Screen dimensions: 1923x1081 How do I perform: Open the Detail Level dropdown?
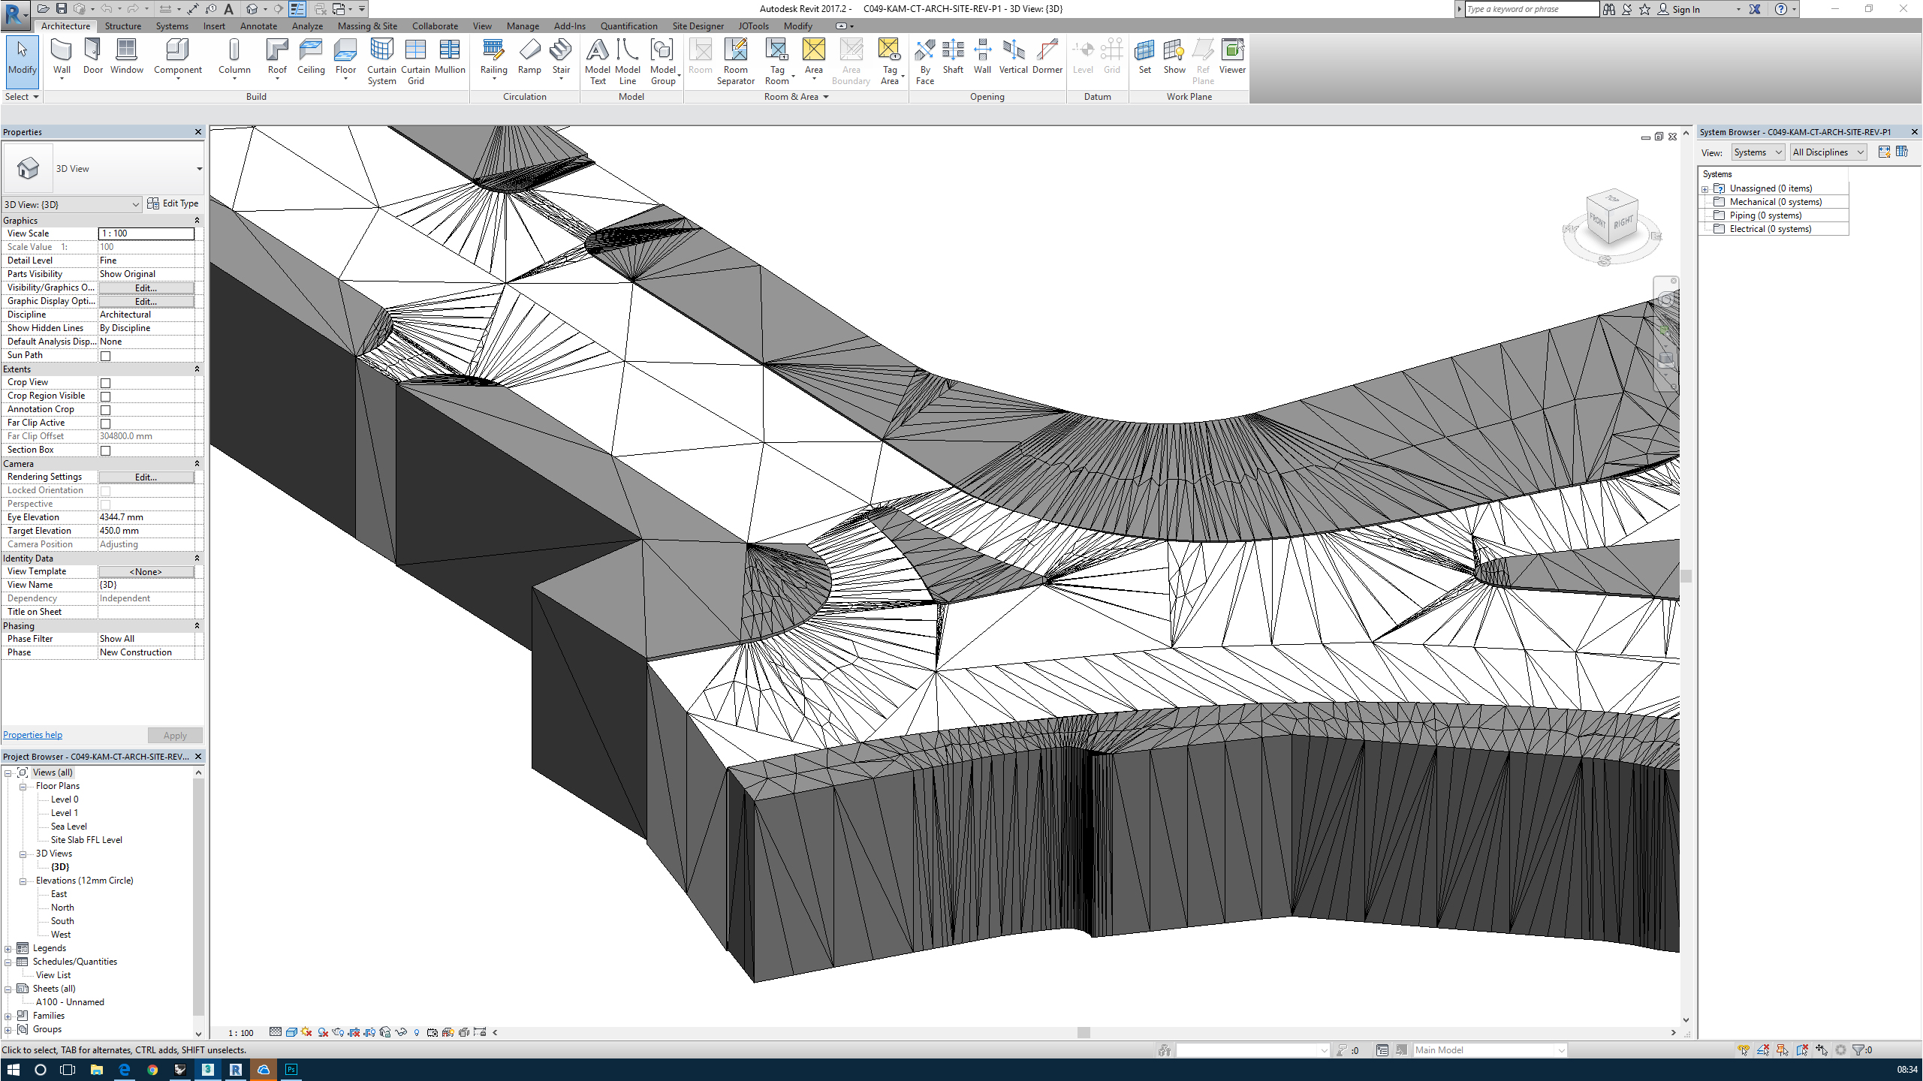[145, 260]
